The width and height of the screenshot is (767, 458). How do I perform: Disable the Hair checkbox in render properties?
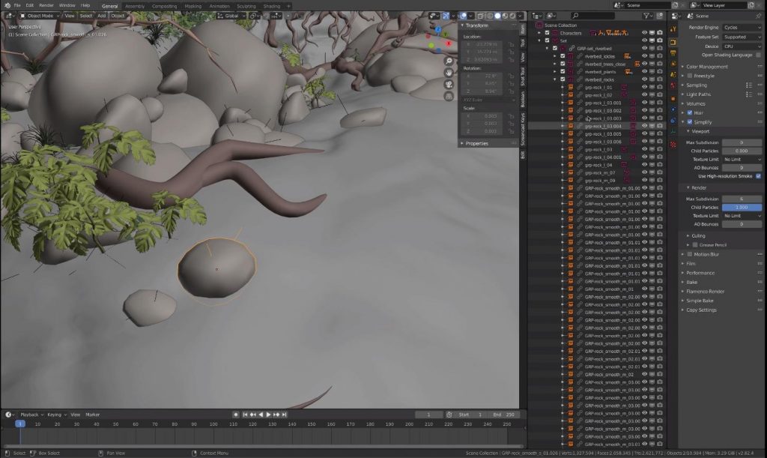point(690,112)
